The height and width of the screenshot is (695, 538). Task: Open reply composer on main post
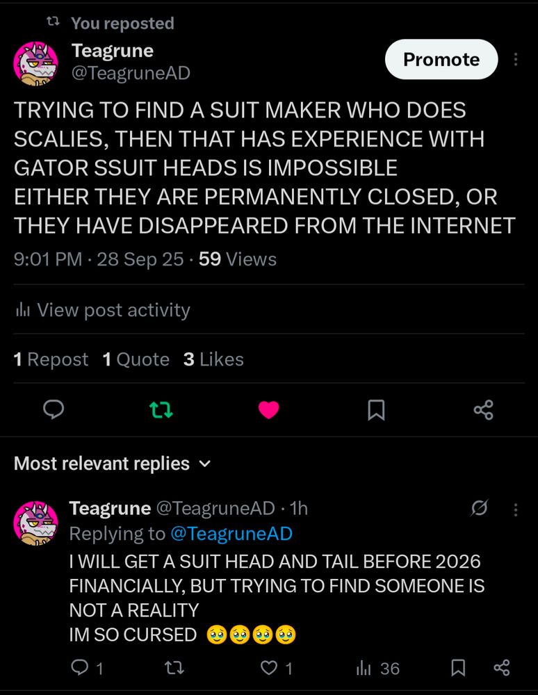point(54,410)
